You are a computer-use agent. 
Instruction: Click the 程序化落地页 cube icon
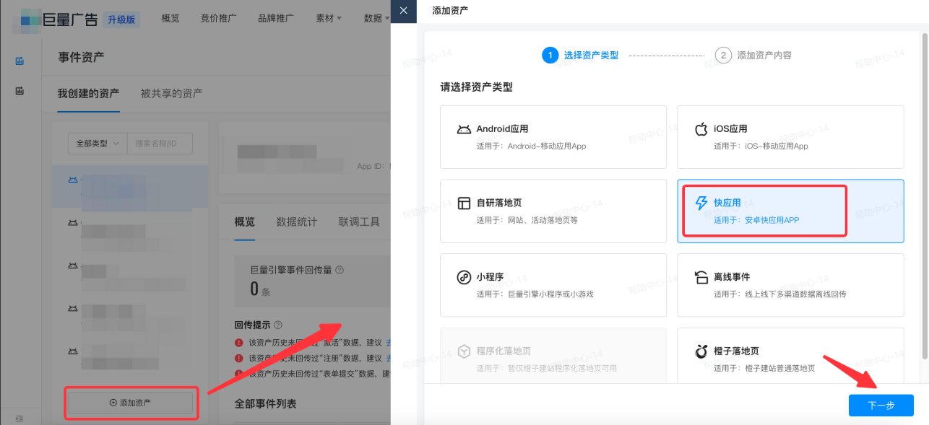[x=464, y=351]
